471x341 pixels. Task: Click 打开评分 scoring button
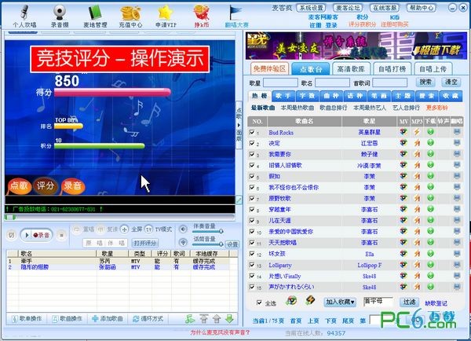pyautogui.click(x=145, y=243)
